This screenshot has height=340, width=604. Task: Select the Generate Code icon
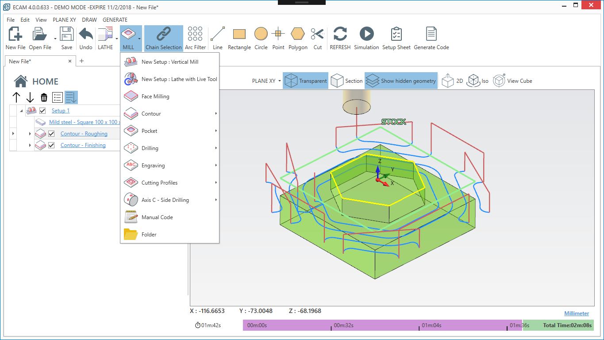click(431, 38)
